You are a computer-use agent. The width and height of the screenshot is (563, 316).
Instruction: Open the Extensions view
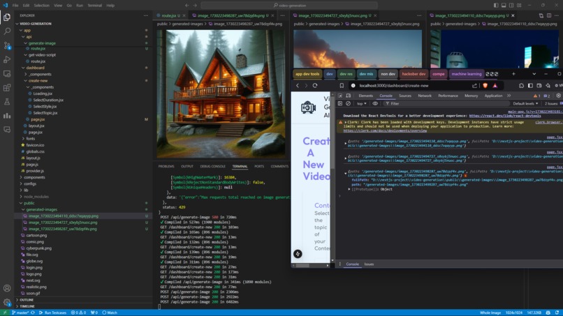[7, 88]
